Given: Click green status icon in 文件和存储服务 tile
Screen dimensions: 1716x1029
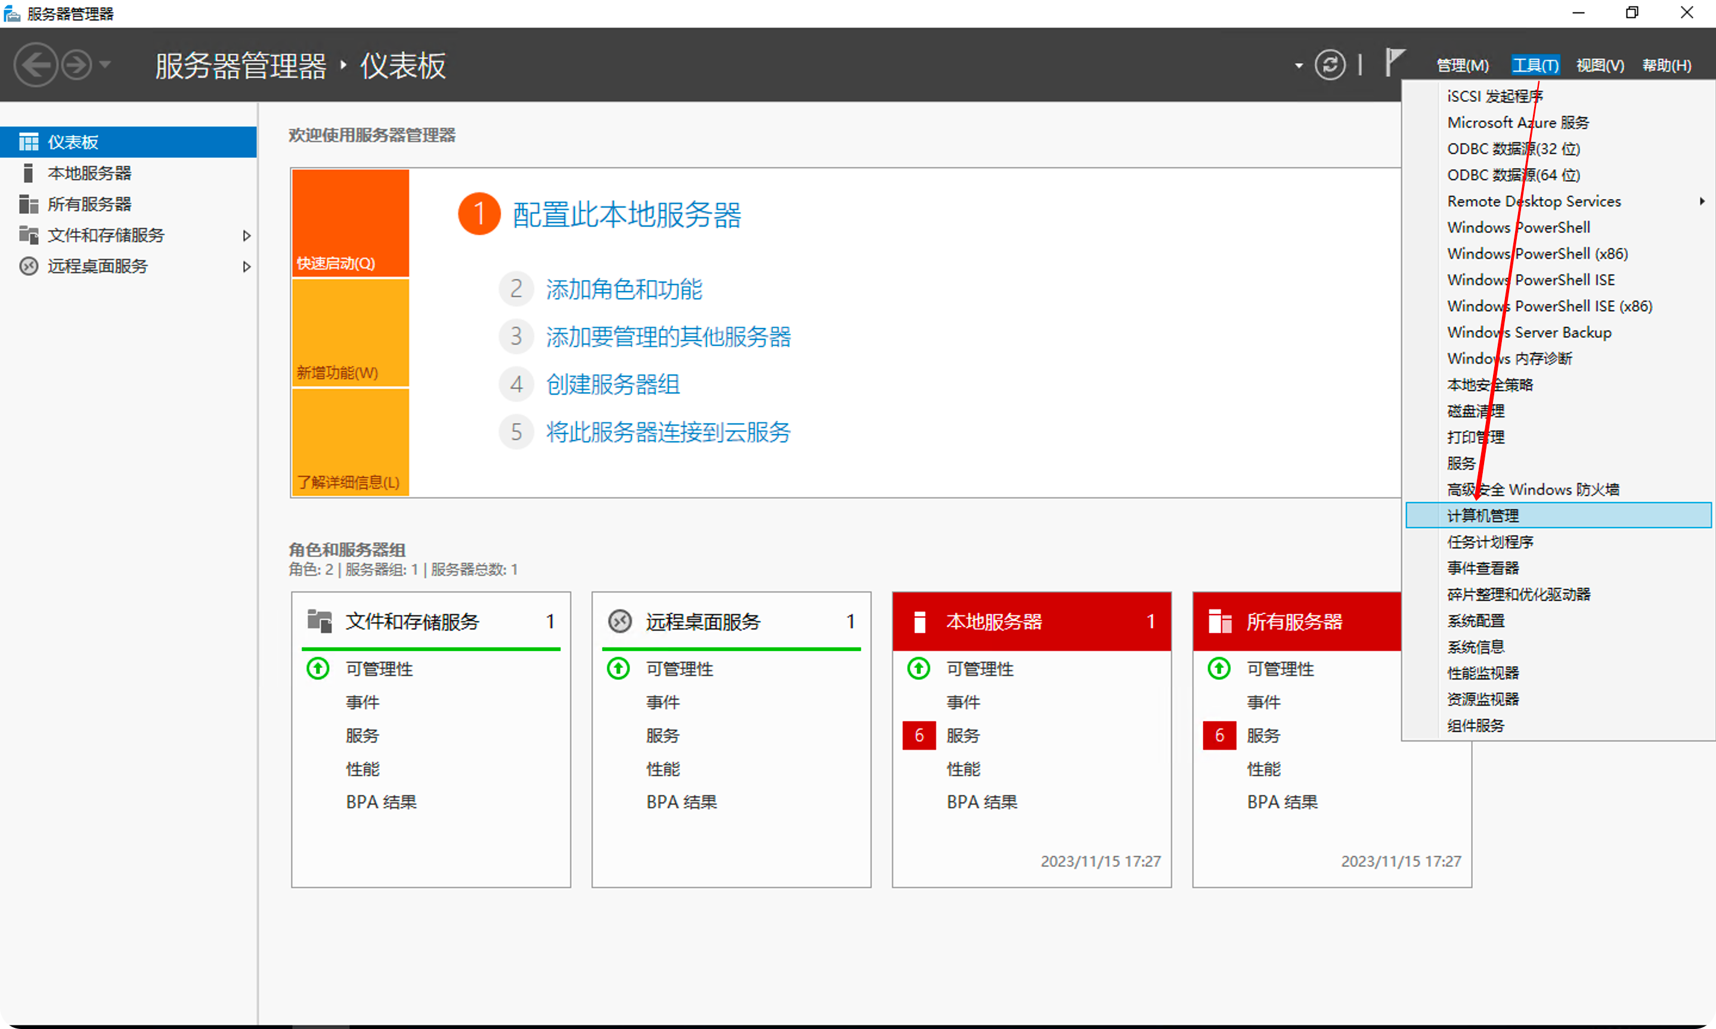Looking at the screenshot, I should 318,668.
